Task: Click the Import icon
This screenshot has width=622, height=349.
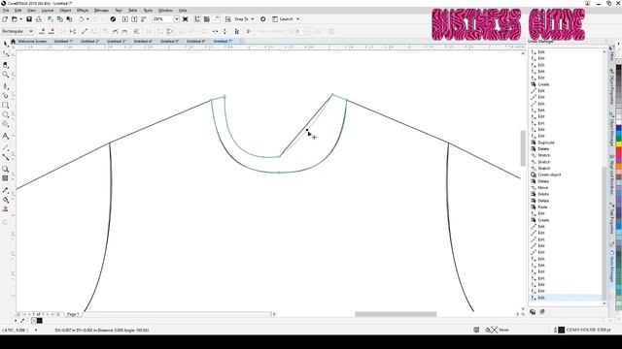Action: click(x=125, y=19)
